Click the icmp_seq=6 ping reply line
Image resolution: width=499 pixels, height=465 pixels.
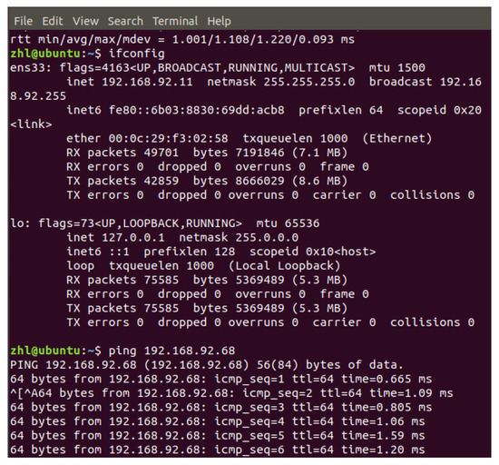pyautogui.click(x=218, y=450)
